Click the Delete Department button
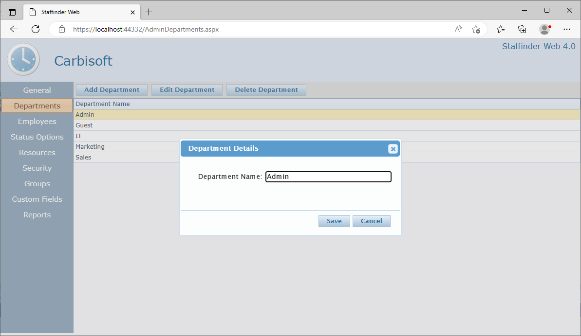This screenshot has width=581, height=336. [x=266, y=90]
